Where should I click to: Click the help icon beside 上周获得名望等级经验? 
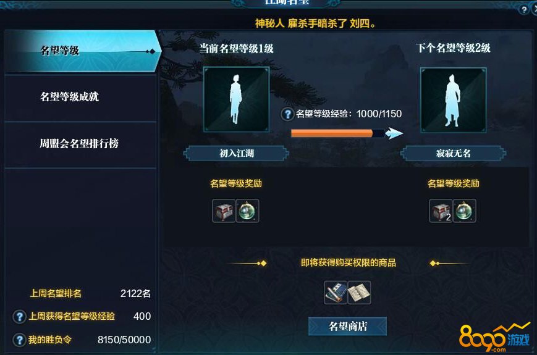(20, 316)
